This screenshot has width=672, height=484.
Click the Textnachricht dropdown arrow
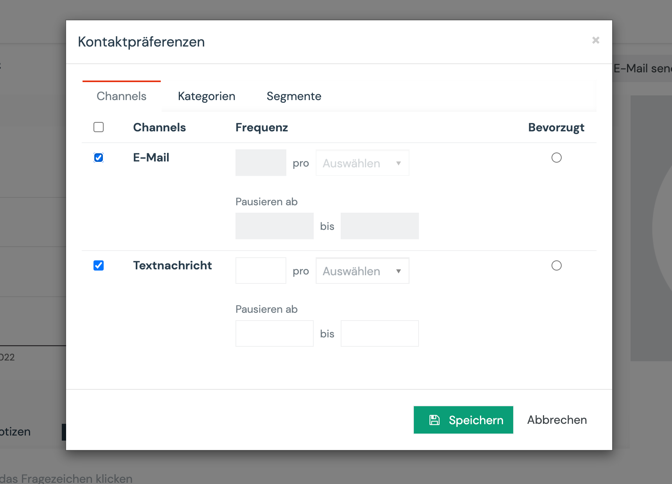398,271
